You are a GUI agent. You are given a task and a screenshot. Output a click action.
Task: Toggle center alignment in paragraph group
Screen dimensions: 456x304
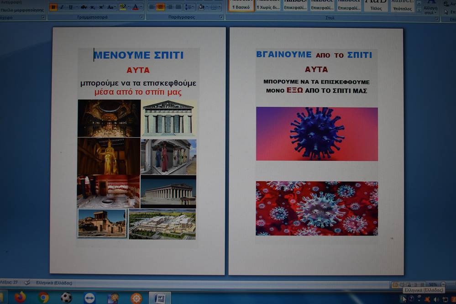pyautogui.click(x=160, y=7)
